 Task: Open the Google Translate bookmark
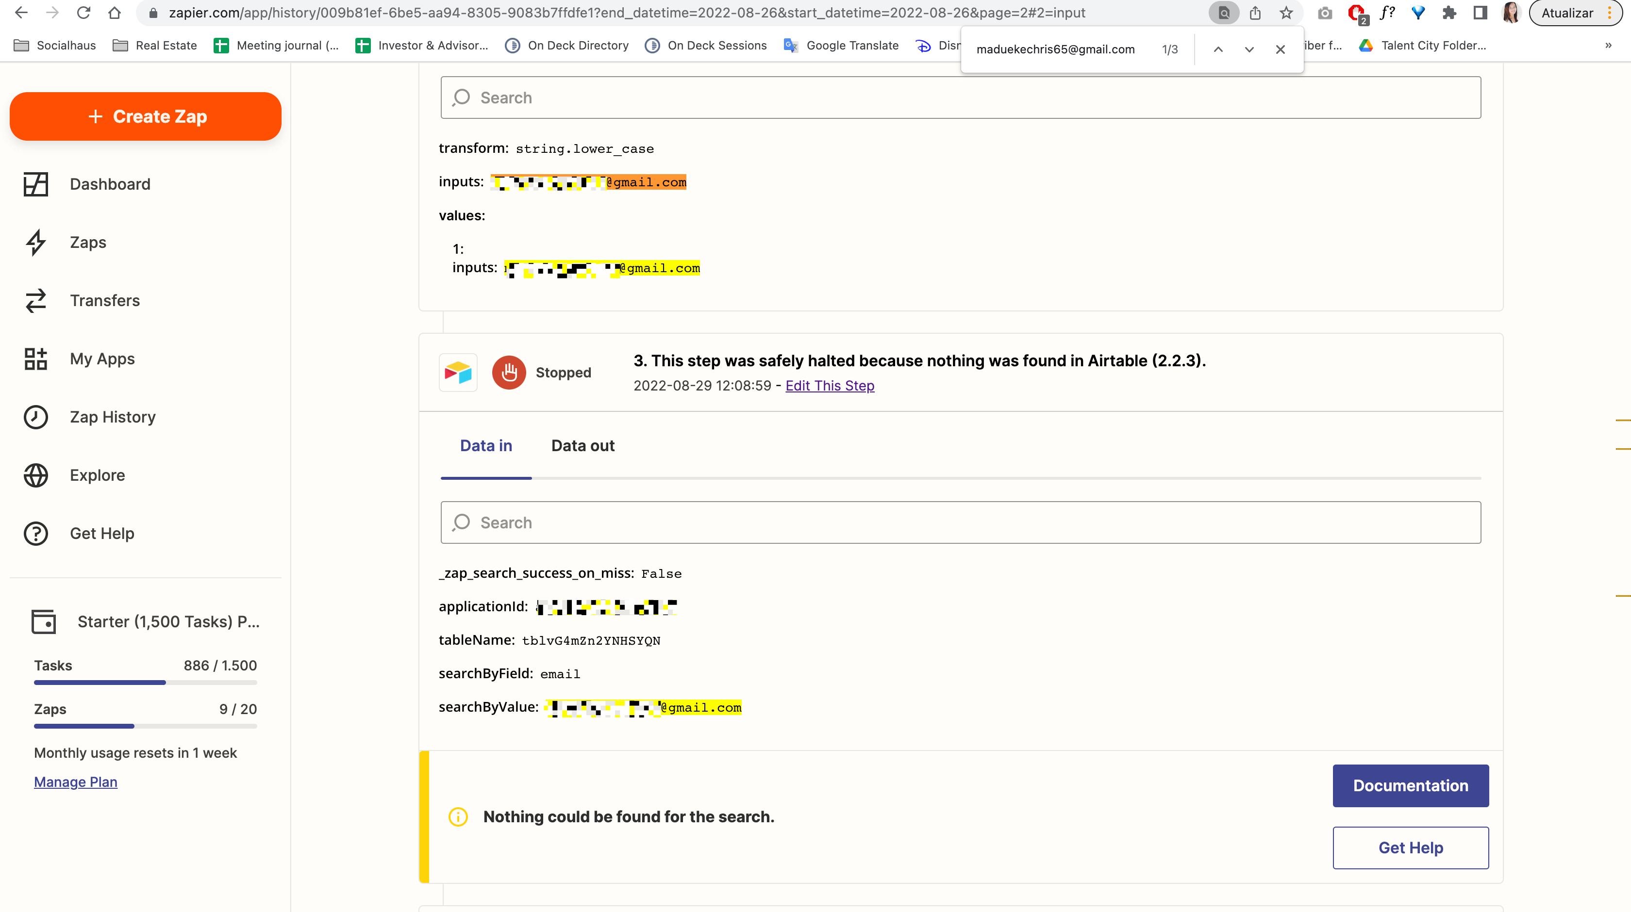[x=841, y=46]
